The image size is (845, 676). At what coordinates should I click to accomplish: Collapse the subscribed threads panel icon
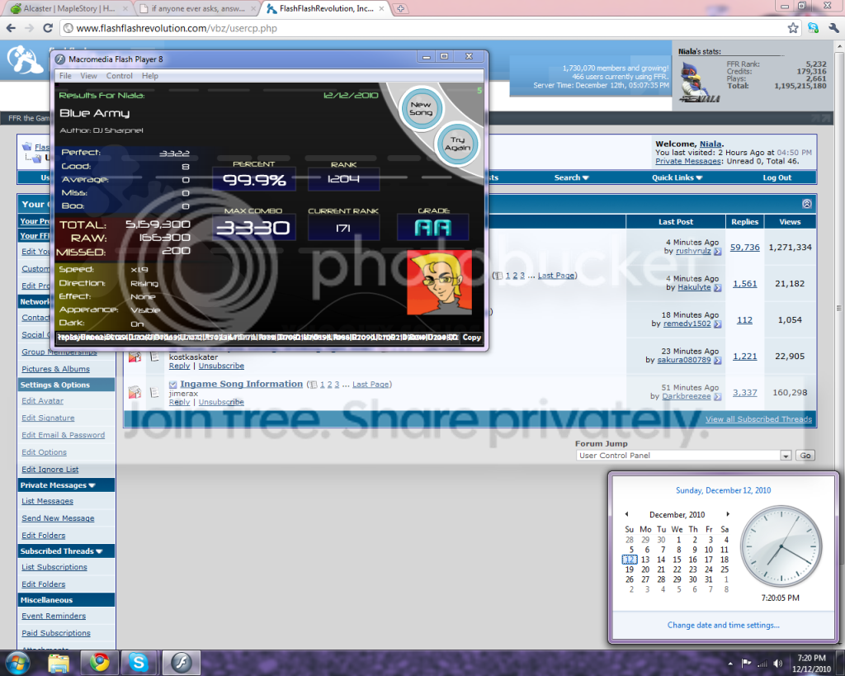[x=806, y=204]
